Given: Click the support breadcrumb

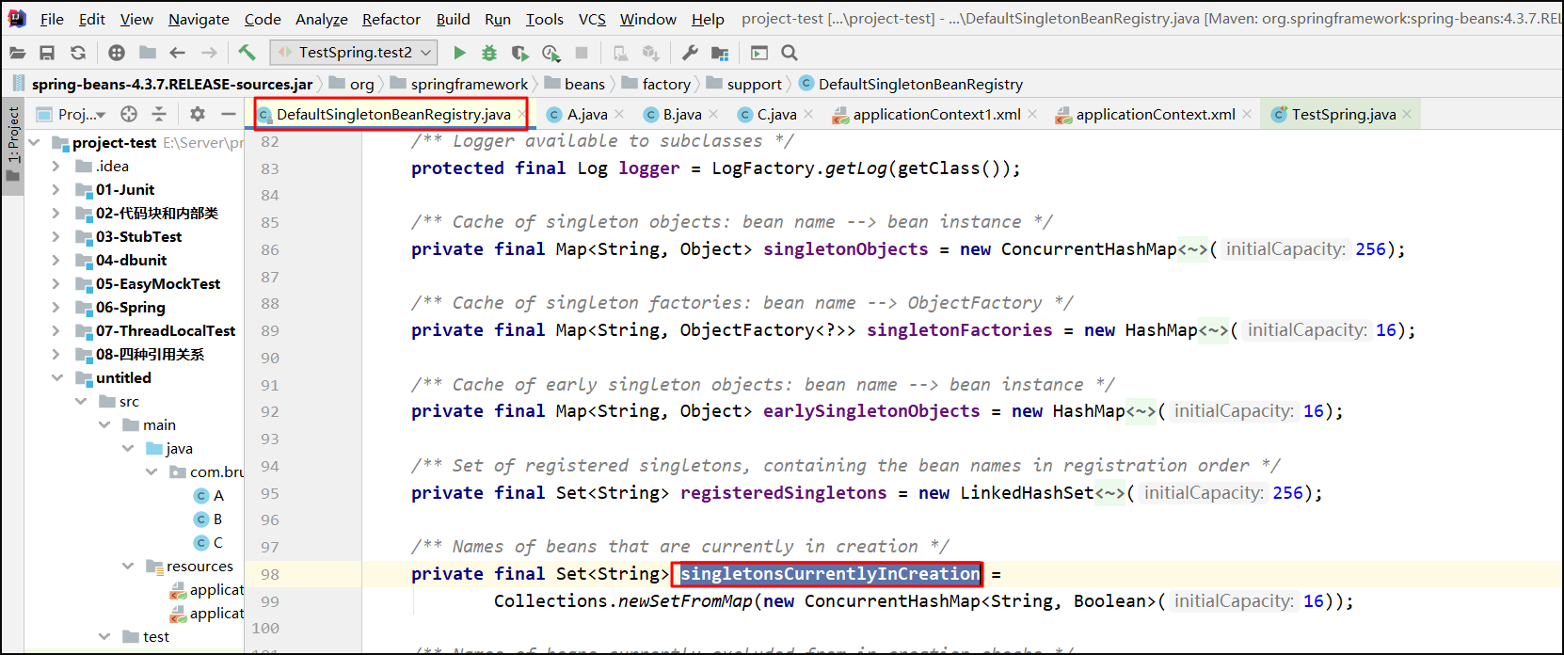Looking at the screenshot, I should (x=754, y=84).
